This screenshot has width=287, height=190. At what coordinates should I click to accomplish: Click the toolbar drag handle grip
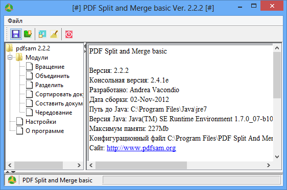click(7, 34)
